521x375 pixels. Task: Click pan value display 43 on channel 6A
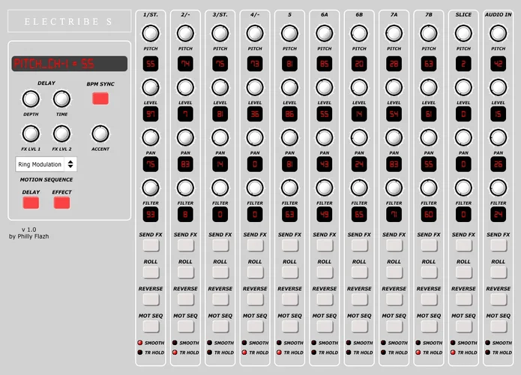325,164
